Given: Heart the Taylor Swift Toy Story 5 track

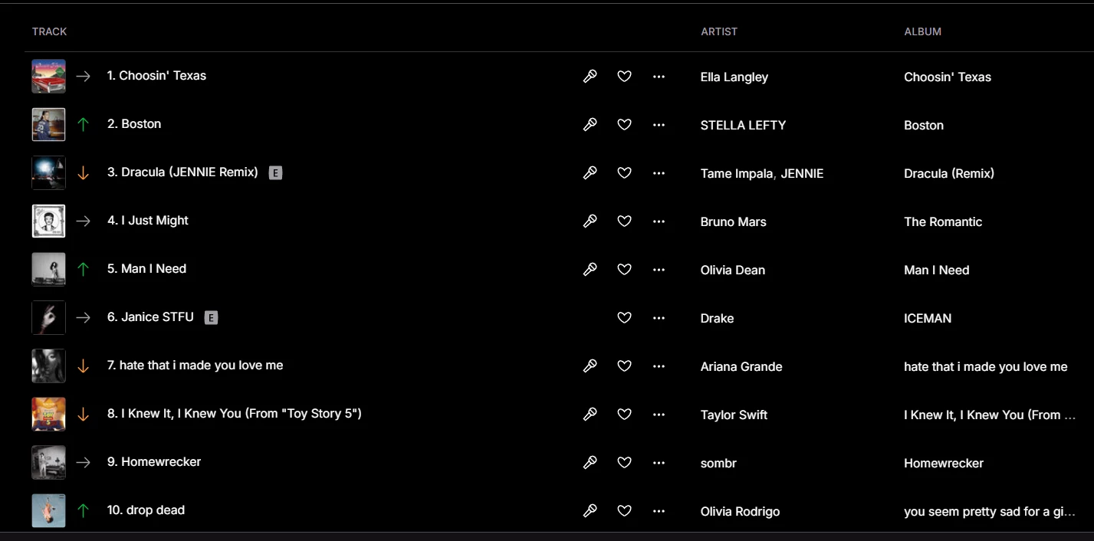Looking at the screenshot, I should coord(624,415).
